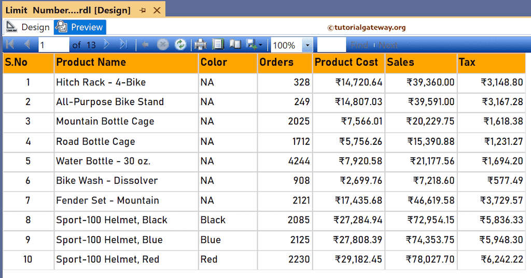Click the current page number box

[54, 45]
